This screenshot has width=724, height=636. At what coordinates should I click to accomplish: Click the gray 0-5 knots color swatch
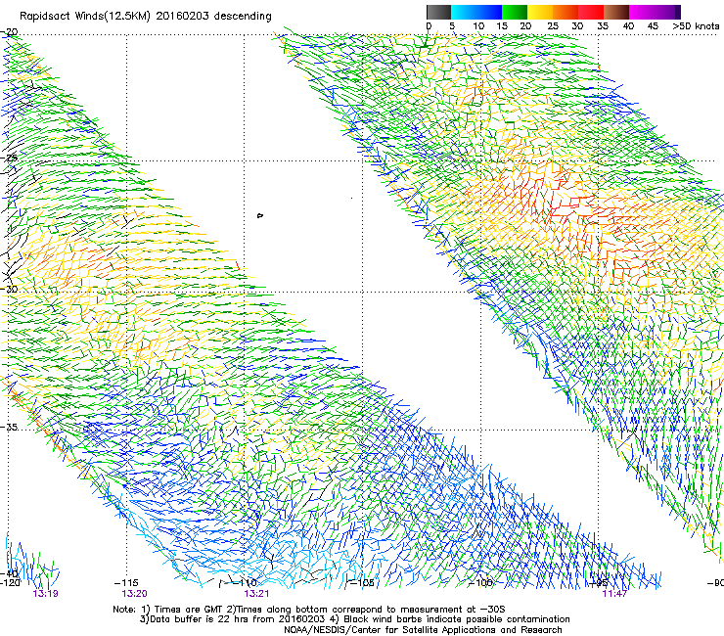(x=439, y=12)
